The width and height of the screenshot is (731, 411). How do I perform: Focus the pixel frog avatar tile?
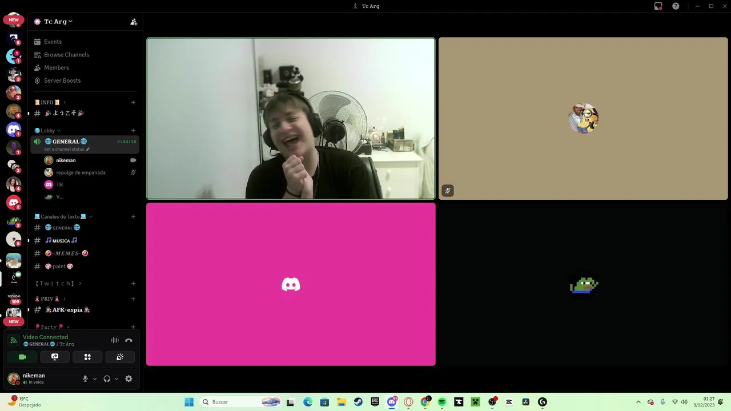click(x=583, y=284)
